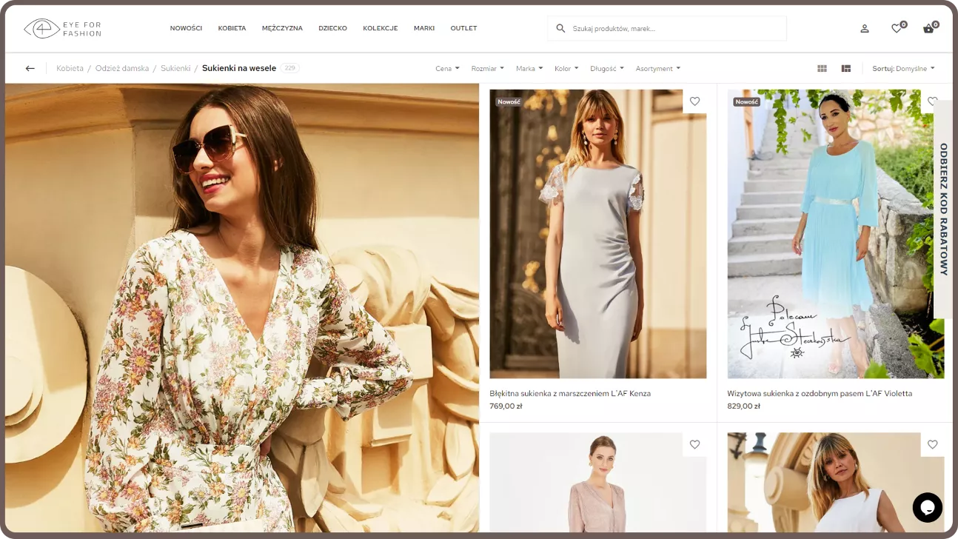Click the Sukienki na wesele heading

point(239,68)
